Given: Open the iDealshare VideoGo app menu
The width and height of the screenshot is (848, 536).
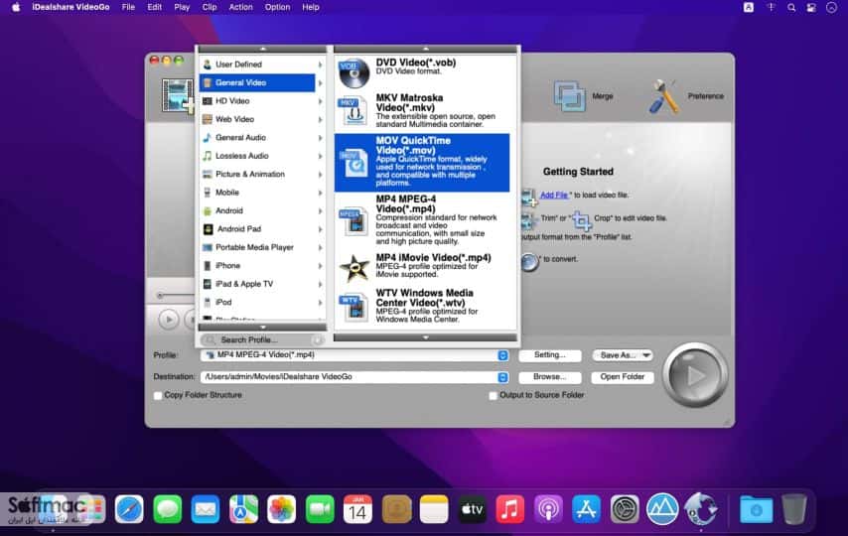Looking at the screenshot, I should [71, 7].
